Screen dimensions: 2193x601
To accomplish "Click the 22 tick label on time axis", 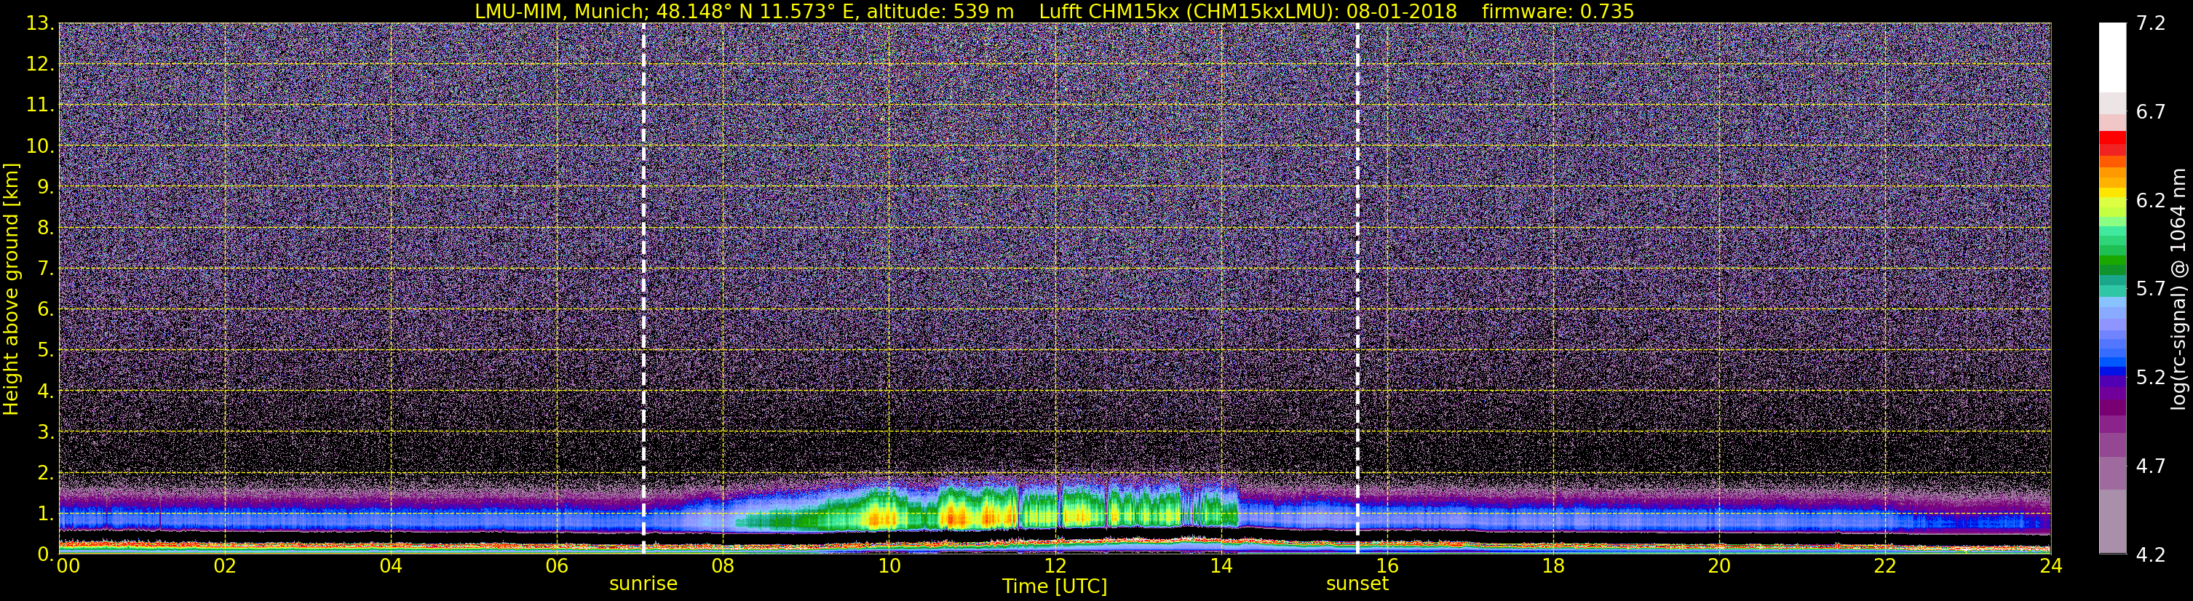I will [1885, 567].
